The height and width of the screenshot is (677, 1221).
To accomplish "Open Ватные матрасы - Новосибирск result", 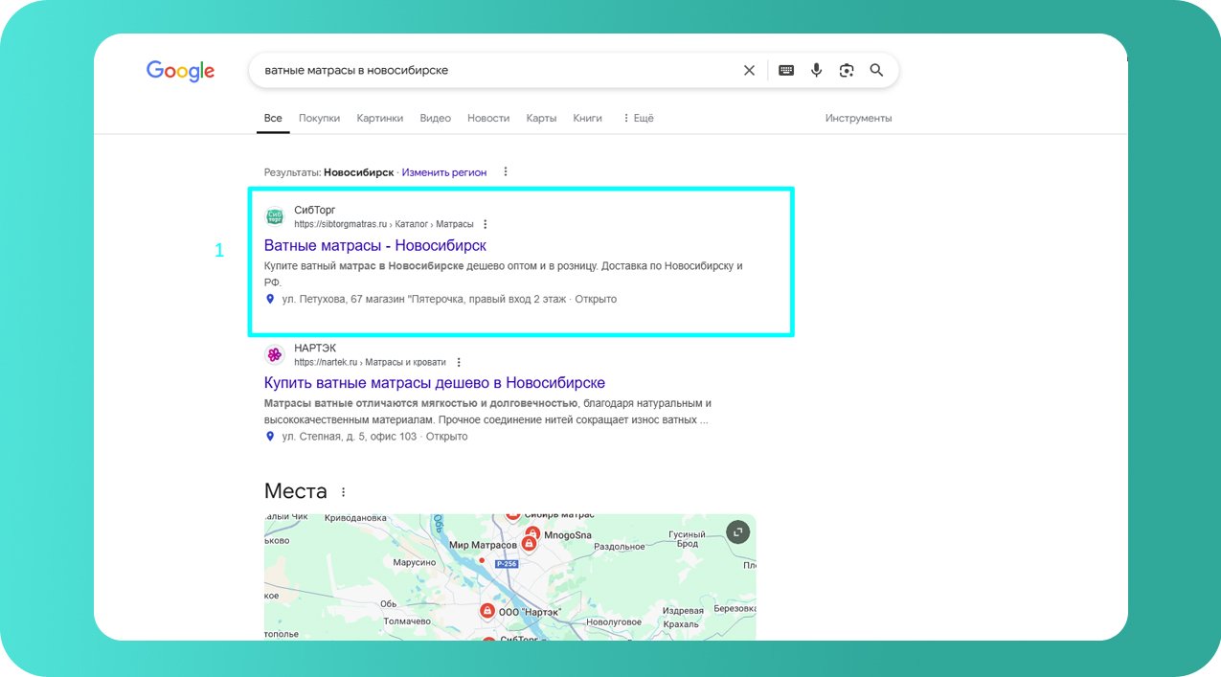I will point(375,246).
